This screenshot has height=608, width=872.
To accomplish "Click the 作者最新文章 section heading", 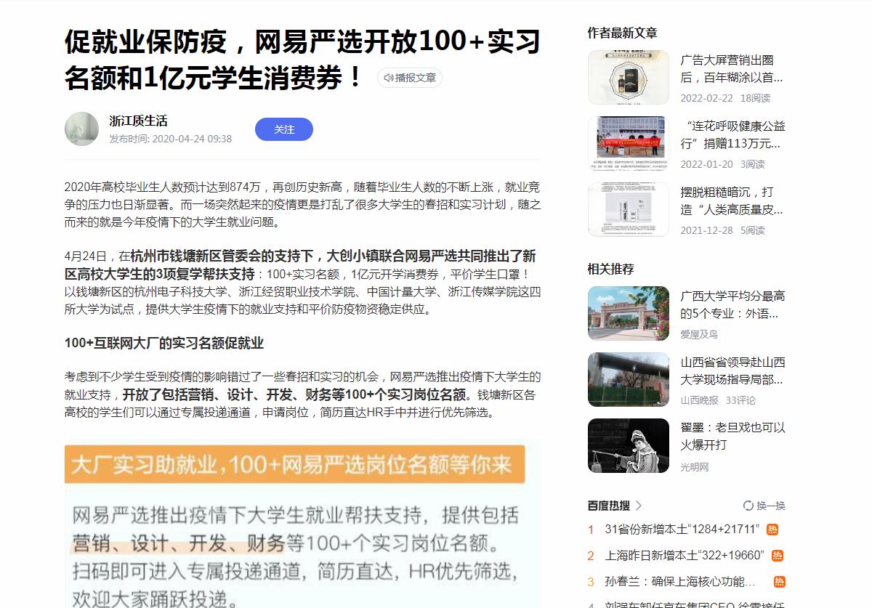I will pos(622,33).
